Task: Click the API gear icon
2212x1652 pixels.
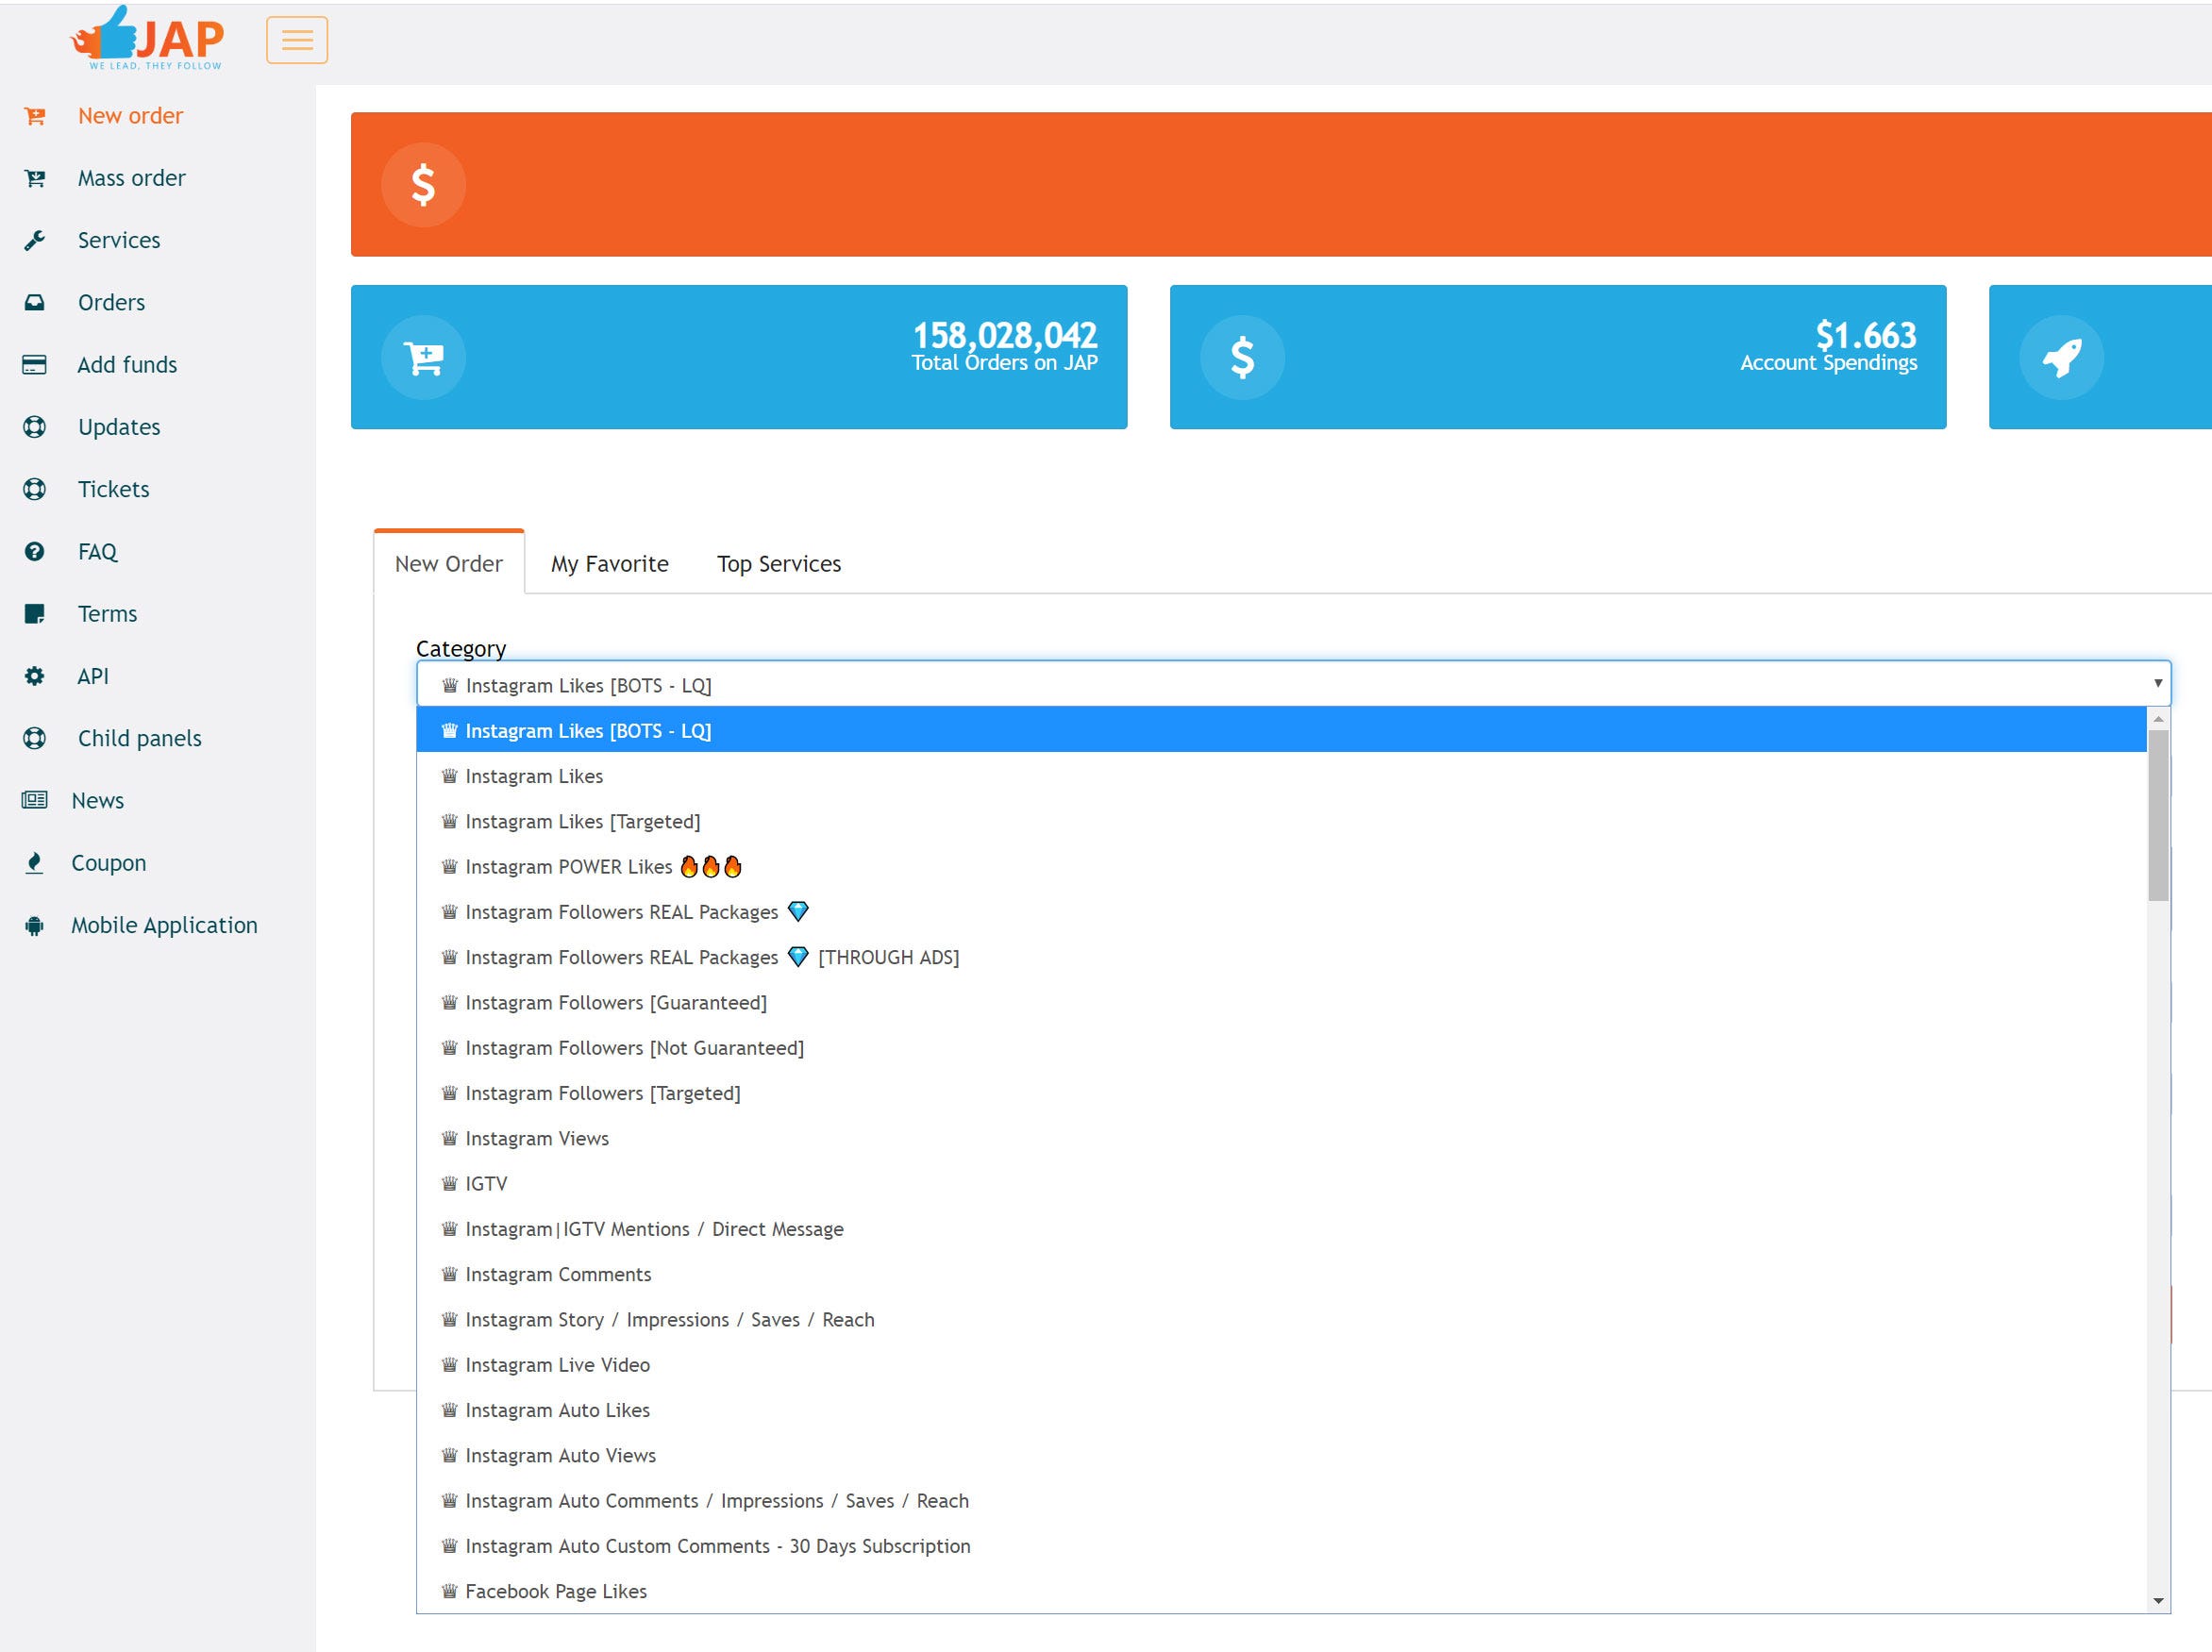Action: 35,676
